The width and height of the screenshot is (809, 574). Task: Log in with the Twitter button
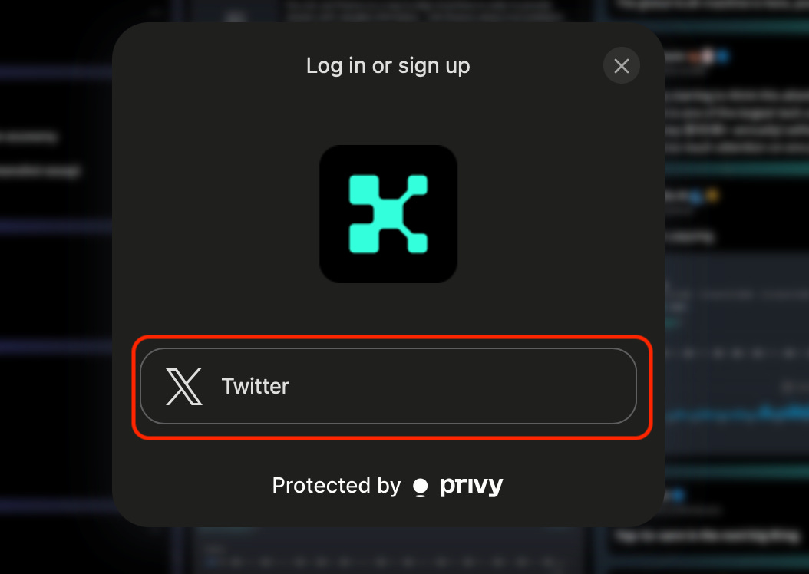pos(388,386)
